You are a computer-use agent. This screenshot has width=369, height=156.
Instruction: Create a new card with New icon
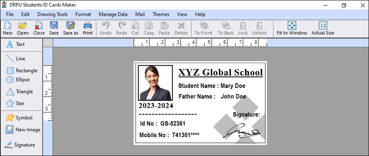coord(7,28)
